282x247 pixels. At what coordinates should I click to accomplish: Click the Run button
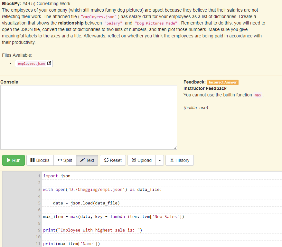tap(13, 160)
